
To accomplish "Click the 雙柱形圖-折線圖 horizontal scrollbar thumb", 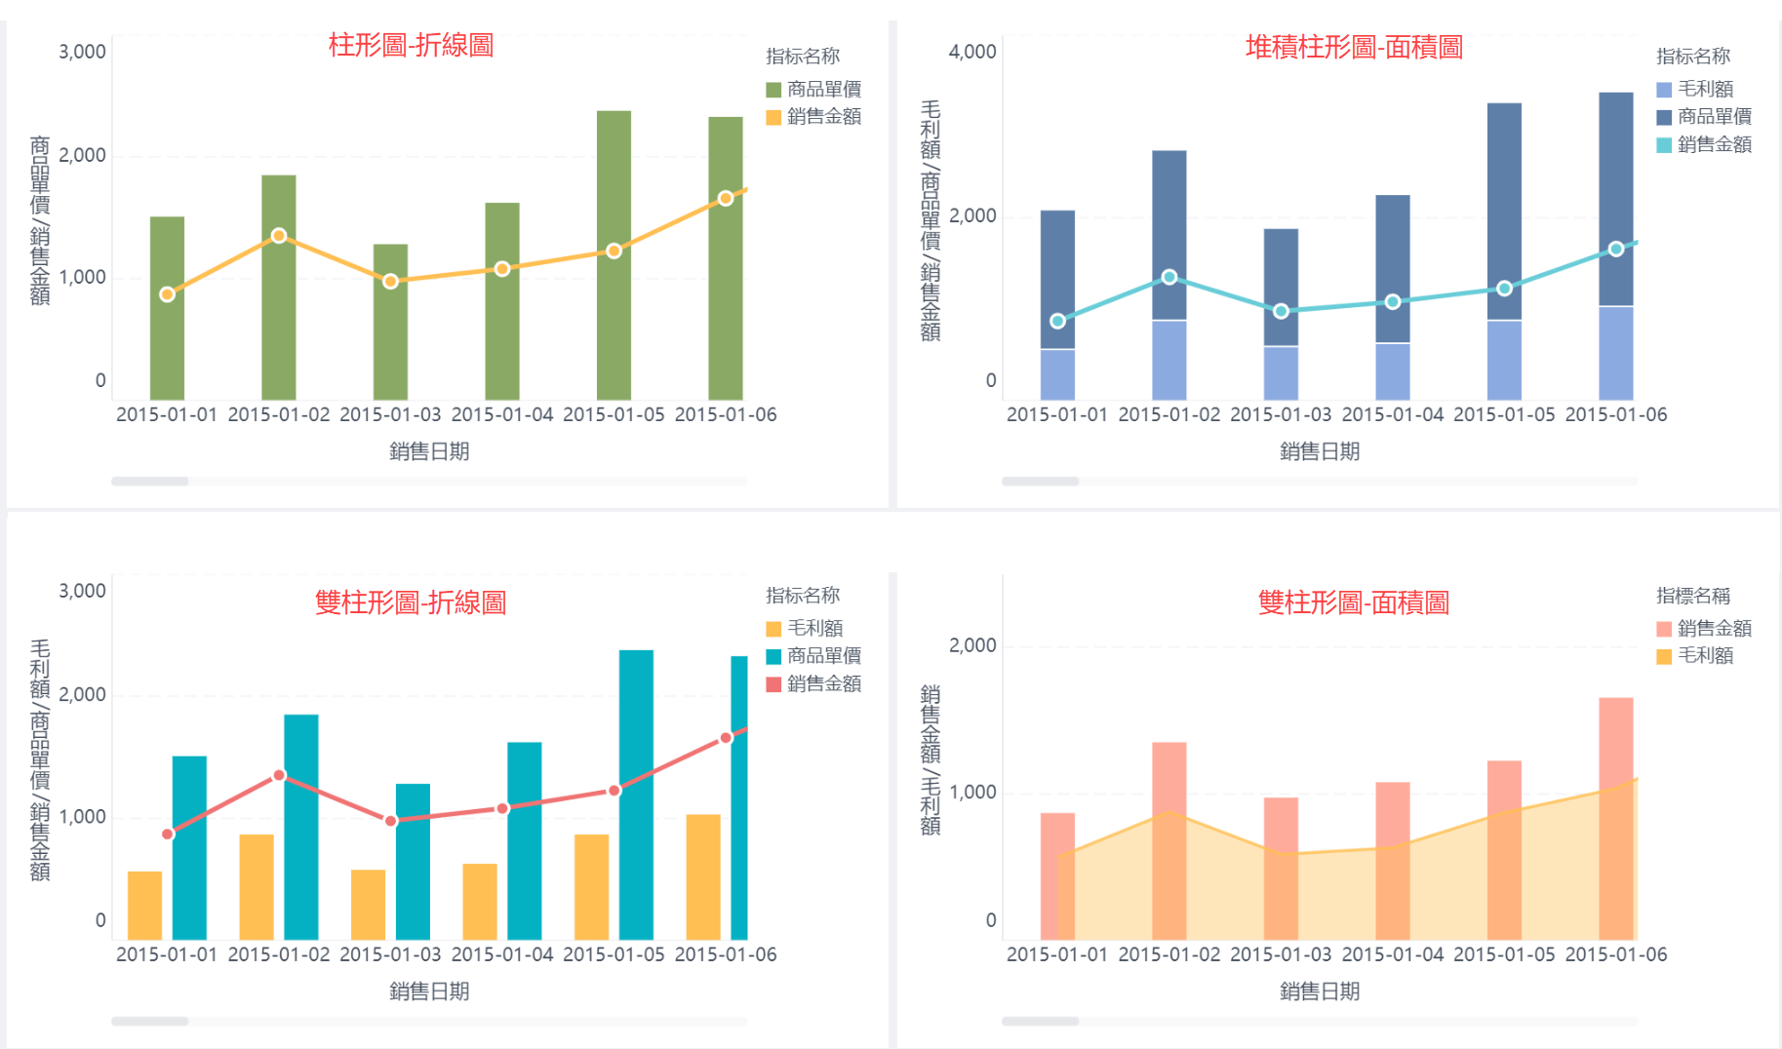I will (x=150, y=1022).
